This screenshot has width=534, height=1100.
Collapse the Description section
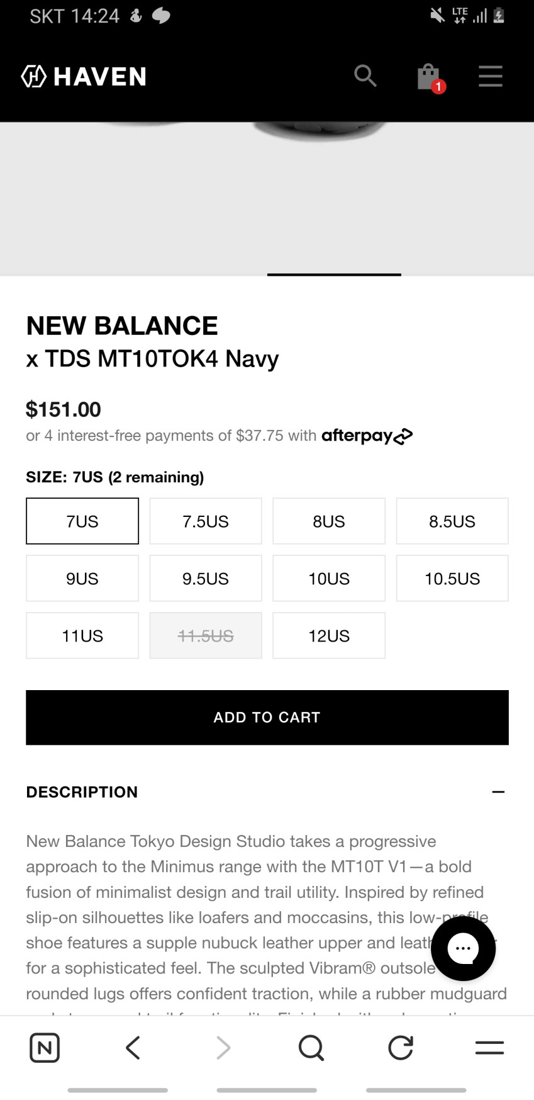click(x=498, y=792)
